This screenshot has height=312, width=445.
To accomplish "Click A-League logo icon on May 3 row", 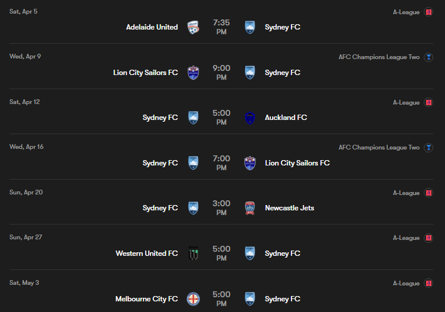I will [428, 283].
